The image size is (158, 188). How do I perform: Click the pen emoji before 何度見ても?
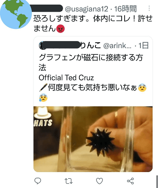tap(43, 88)
